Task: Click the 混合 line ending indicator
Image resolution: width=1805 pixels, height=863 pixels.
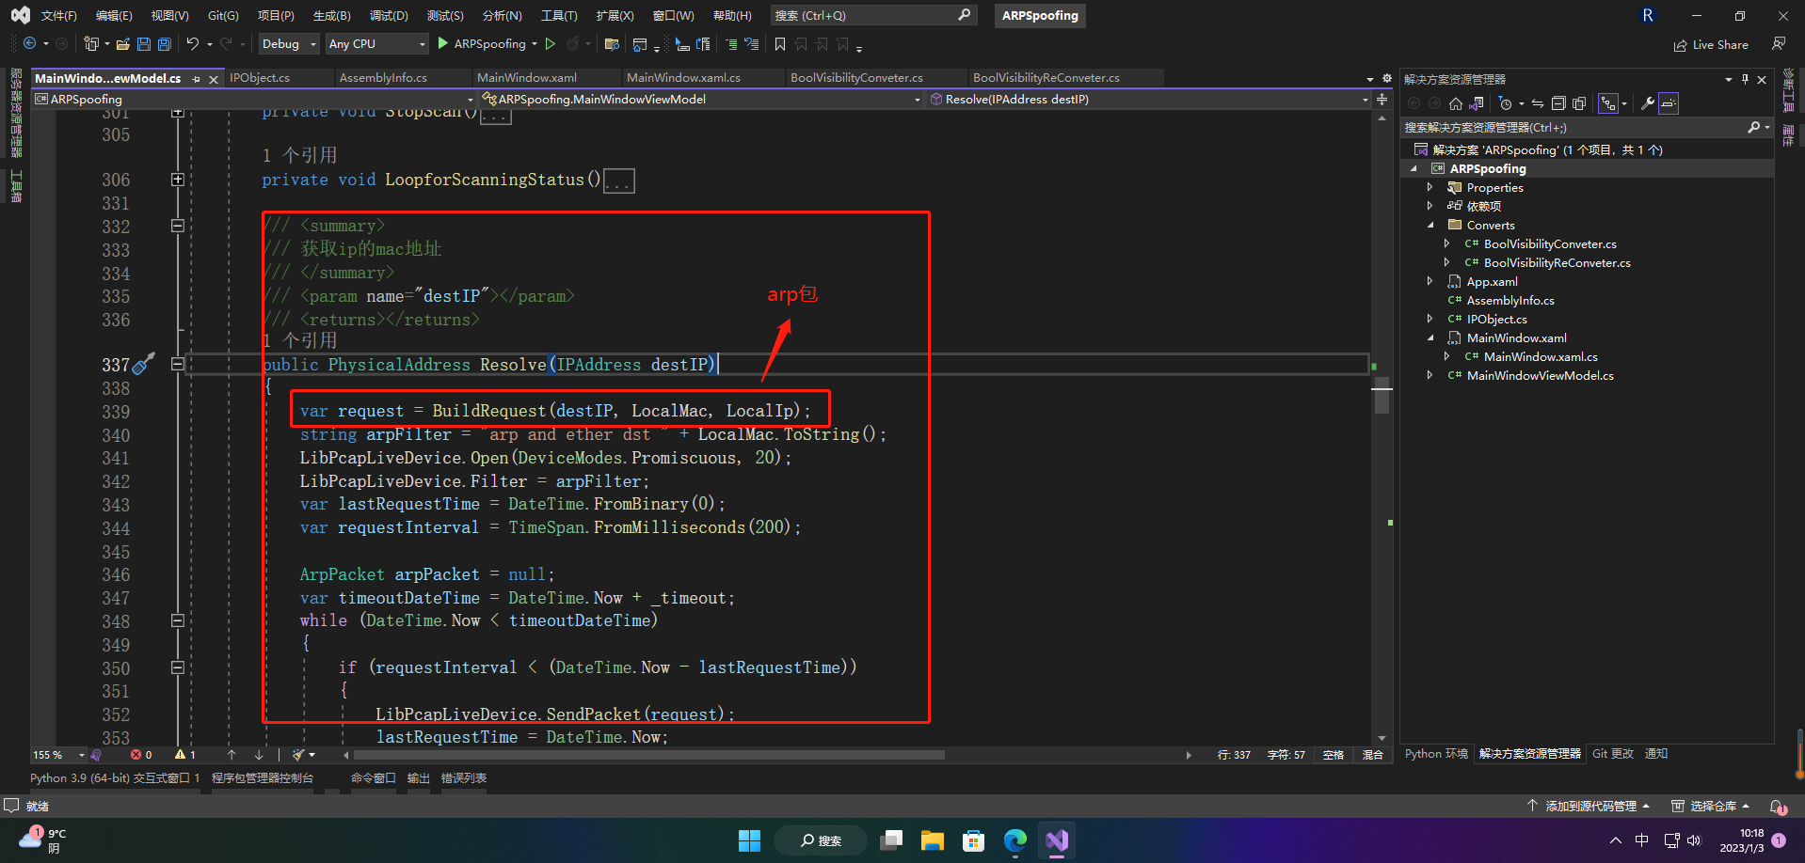Action: pos(1373,755)
